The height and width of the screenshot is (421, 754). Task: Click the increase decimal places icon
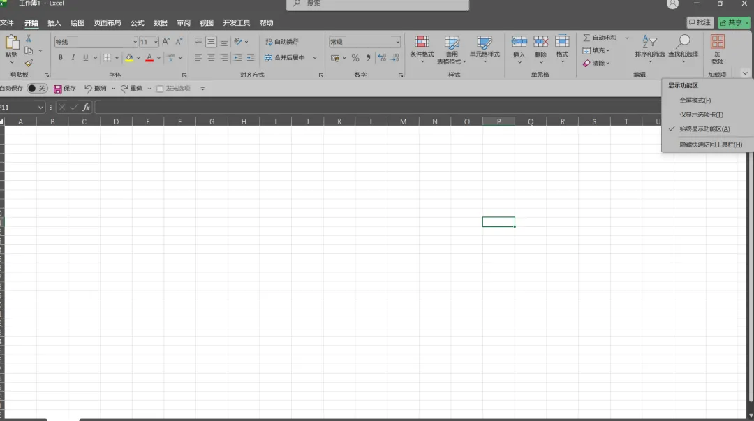pos(383,58)
